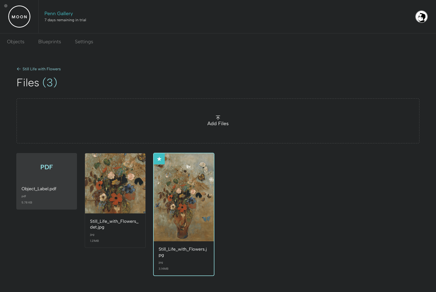Select the Object_Label.pdf file name
Image resolution: width=436 pixels, height=292 pixels.
tap(39, 189)
